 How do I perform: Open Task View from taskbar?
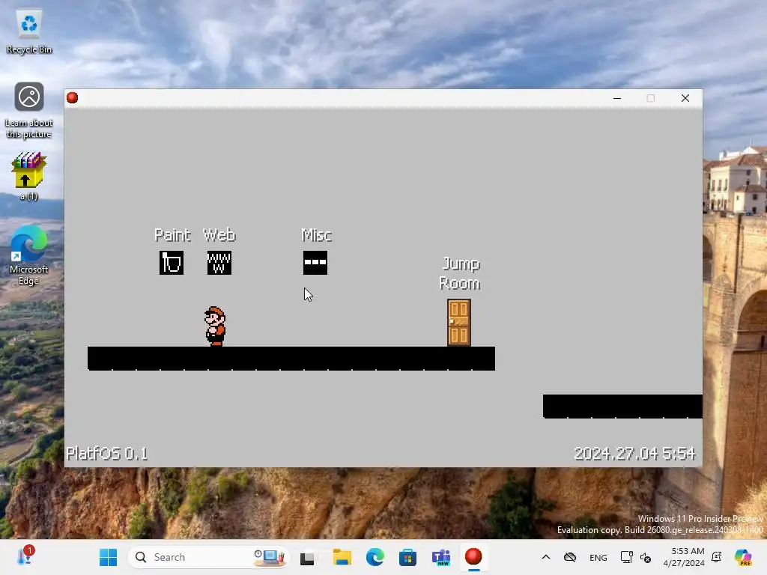click(307, 557)
